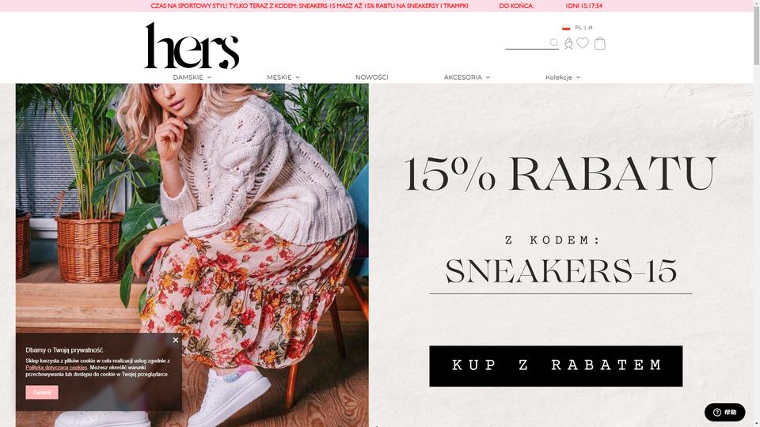Expand the Kolekcje menu
Image resolution: width=760 pixels, height=427 pixels.
pyautogui.click(x=563, y=77)
